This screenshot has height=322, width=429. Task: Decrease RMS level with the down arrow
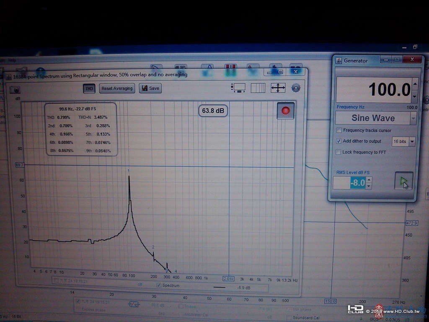point(369,186)
